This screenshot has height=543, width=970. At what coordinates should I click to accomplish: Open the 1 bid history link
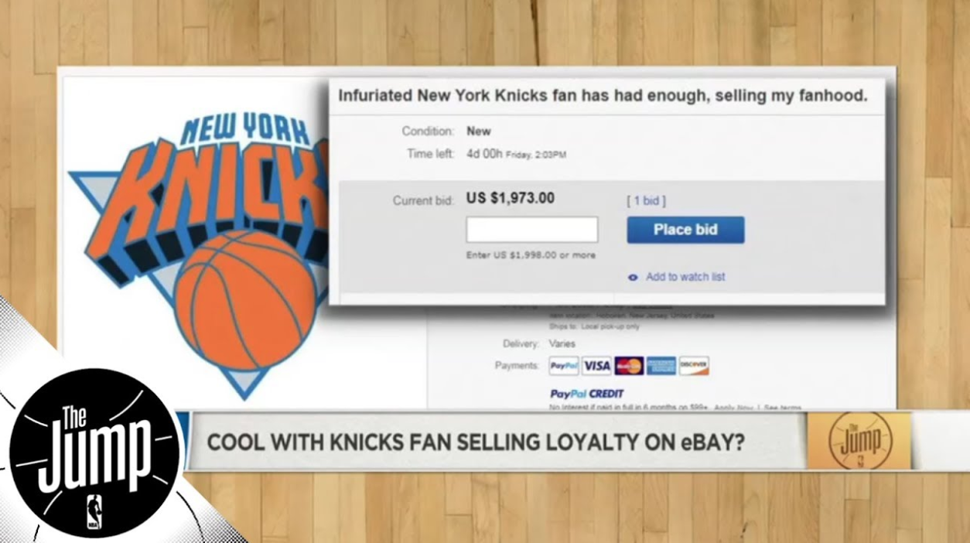pyautogui.click(x=646, y=201)
